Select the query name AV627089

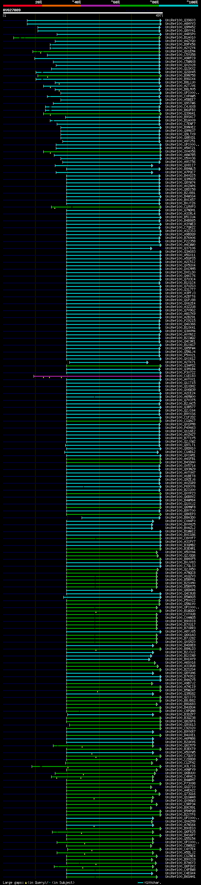(x=12, y=10)
